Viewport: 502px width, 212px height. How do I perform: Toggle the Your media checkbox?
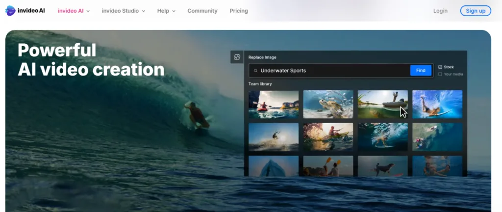pos(440,74)
